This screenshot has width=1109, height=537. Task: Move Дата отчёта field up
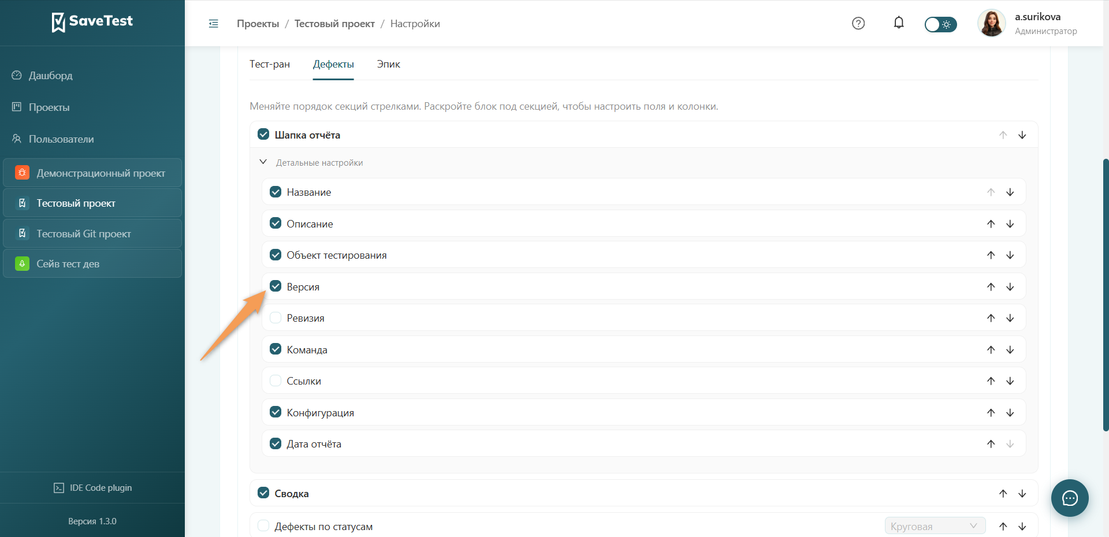[991, 444]
